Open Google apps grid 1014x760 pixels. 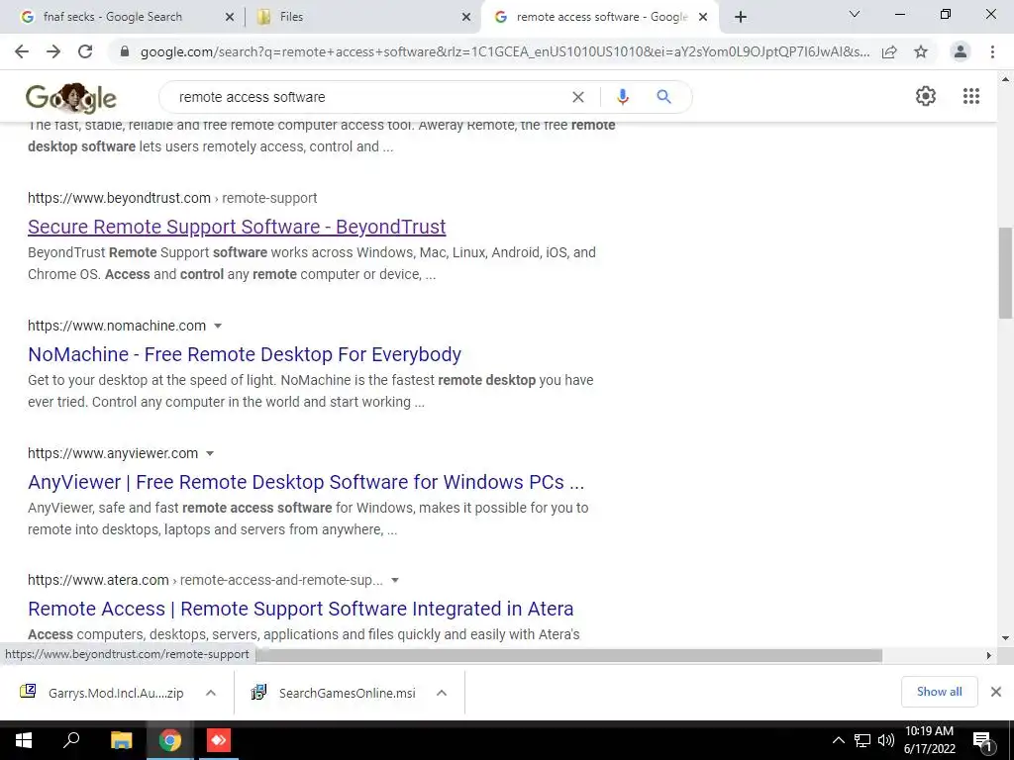pyautogui.click(x=971, y=96)
